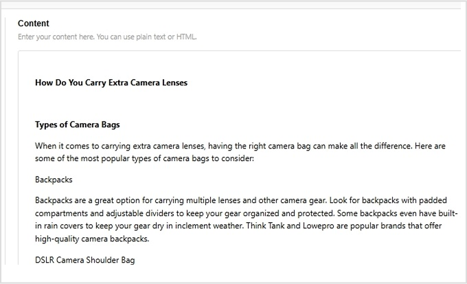Place cursor on the words 'Think Tank'
Image resolution: width=467 pixels, height=284 pixels.
click(x=266, y=226)
